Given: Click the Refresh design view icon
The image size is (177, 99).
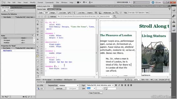Looking at the screenshot, I should 121,13.
